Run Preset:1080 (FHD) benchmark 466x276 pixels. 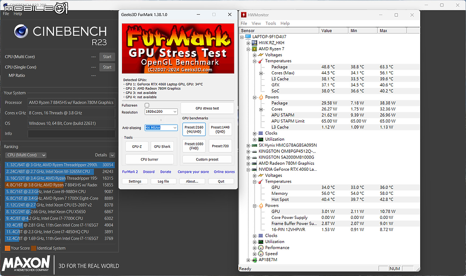[194, 146]
